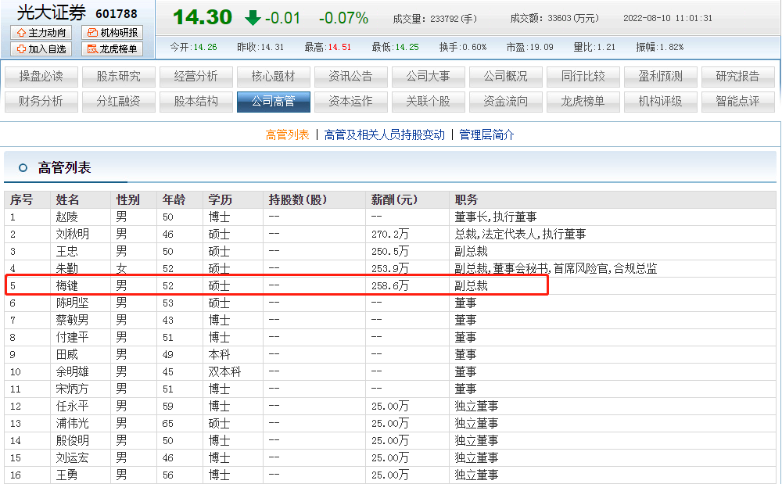Switch to 同行比较 tab
The width and height of the screenshot is (782, 484).
[583, 77]
